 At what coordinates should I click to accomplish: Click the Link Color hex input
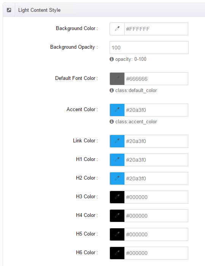pos(156,141)
